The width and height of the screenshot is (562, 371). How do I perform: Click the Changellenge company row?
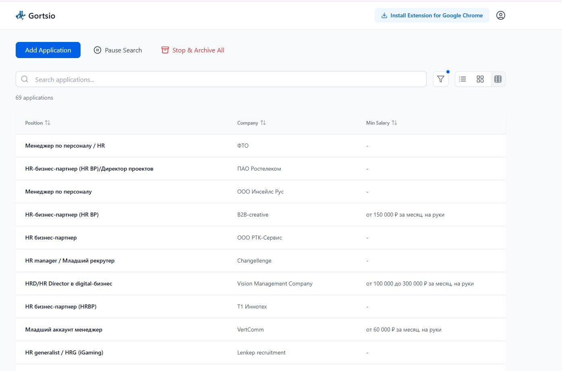point(254,261)
